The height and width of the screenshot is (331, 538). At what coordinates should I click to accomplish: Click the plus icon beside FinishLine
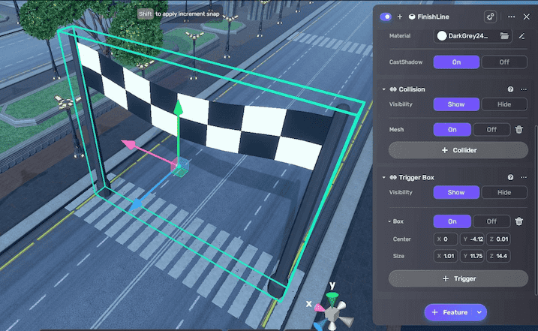(400, 16)
